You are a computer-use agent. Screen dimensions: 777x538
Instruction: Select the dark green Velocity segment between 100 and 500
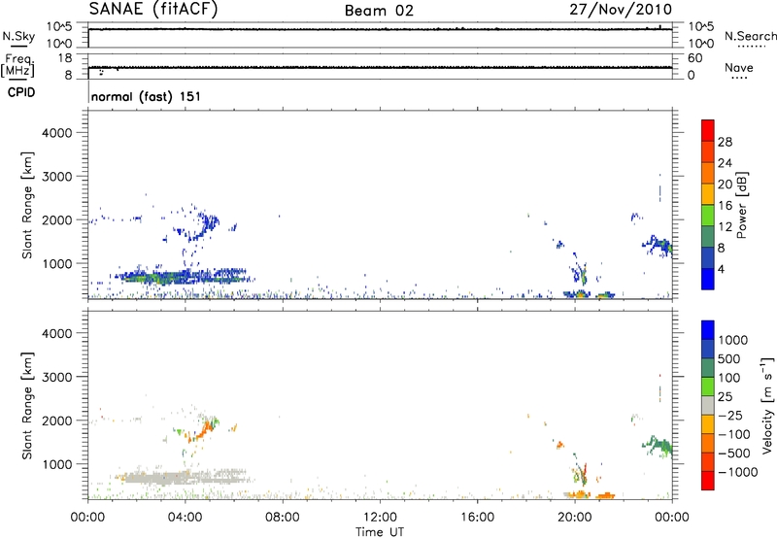[x=708, y=368]
